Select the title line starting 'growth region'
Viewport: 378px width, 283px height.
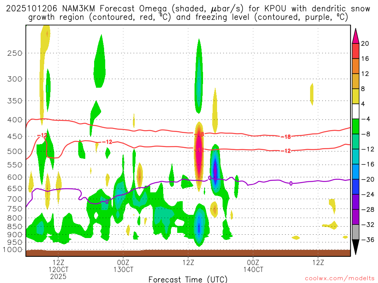point(188,18)
